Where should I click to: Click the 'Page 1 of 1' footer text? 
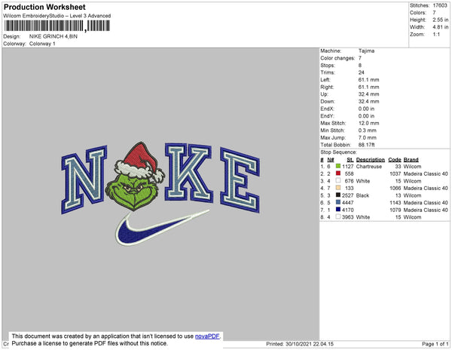tap(435, 344)
